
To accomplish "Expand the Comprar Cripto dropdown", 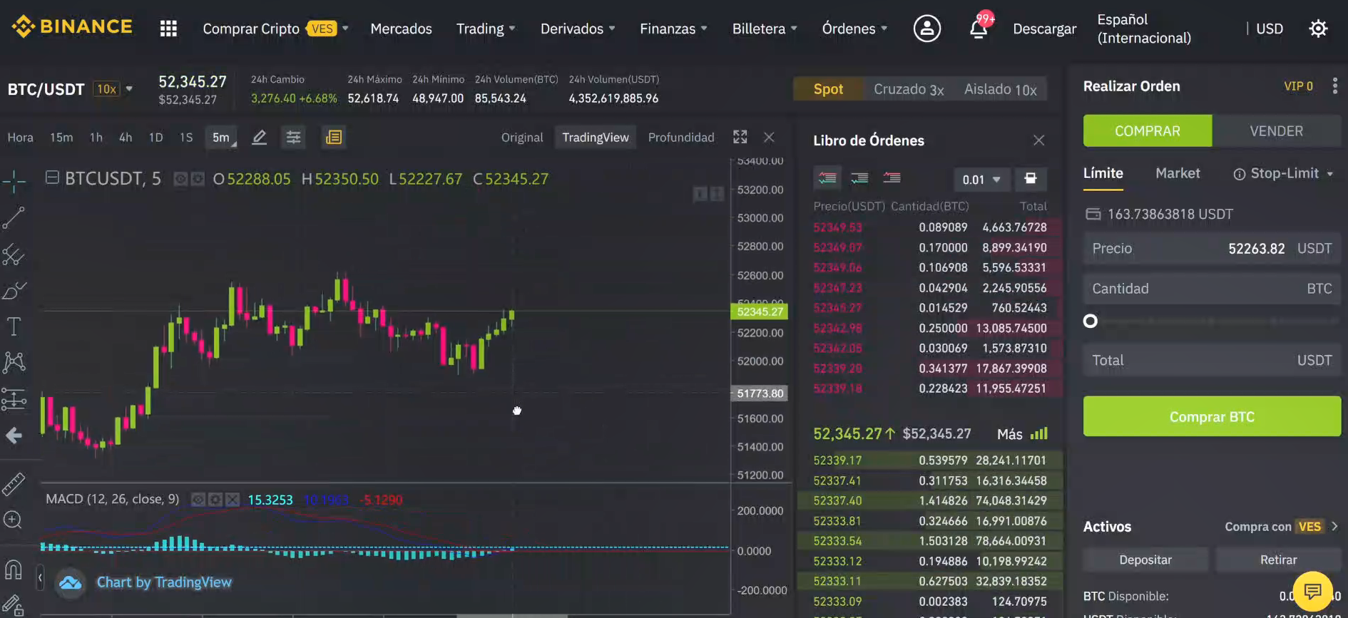I will tap(345, 29).
